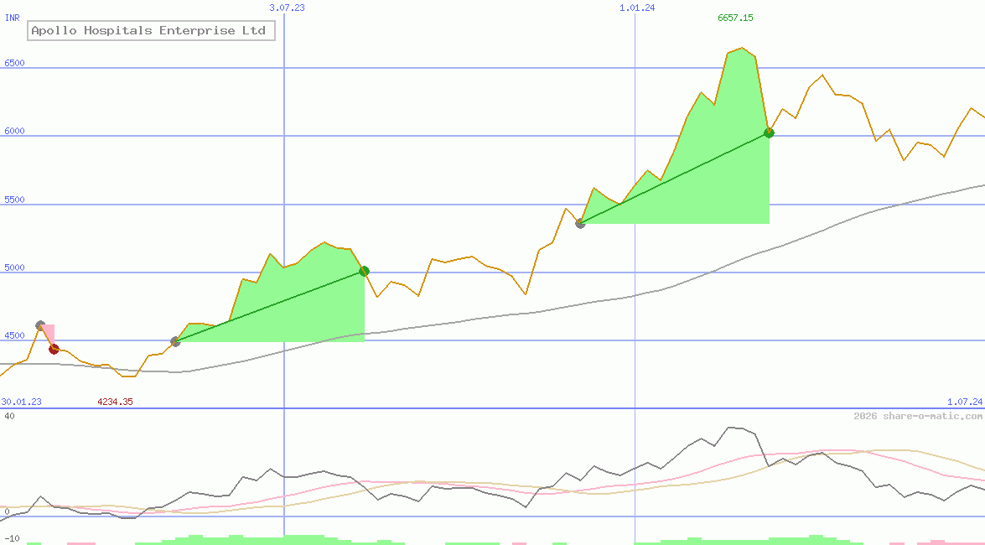
Task: Click the green marker at the 6657.15 peak trendline
Action: [769, 132]
